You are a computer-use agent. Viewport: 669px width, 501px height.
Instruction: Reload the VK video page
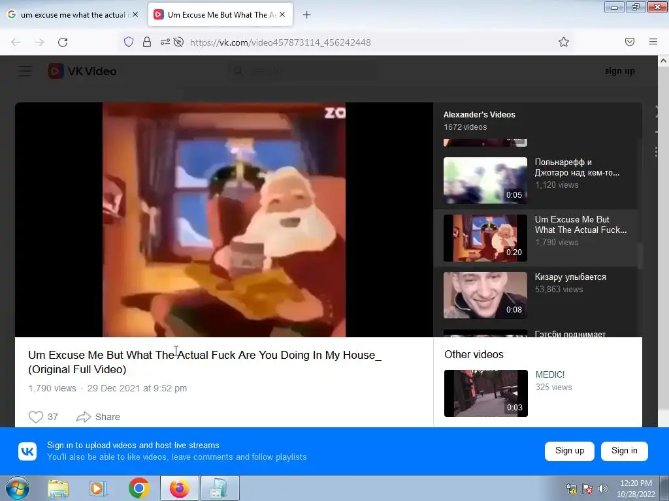click(63, 42)
